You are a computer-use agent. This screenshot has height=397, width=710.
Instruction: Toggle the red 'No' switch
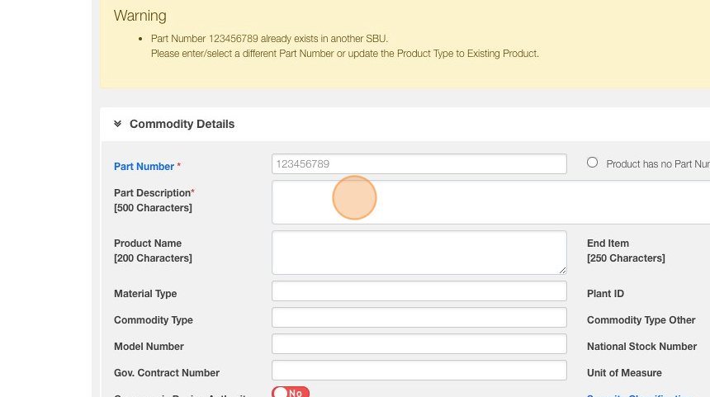pos(290,393)
